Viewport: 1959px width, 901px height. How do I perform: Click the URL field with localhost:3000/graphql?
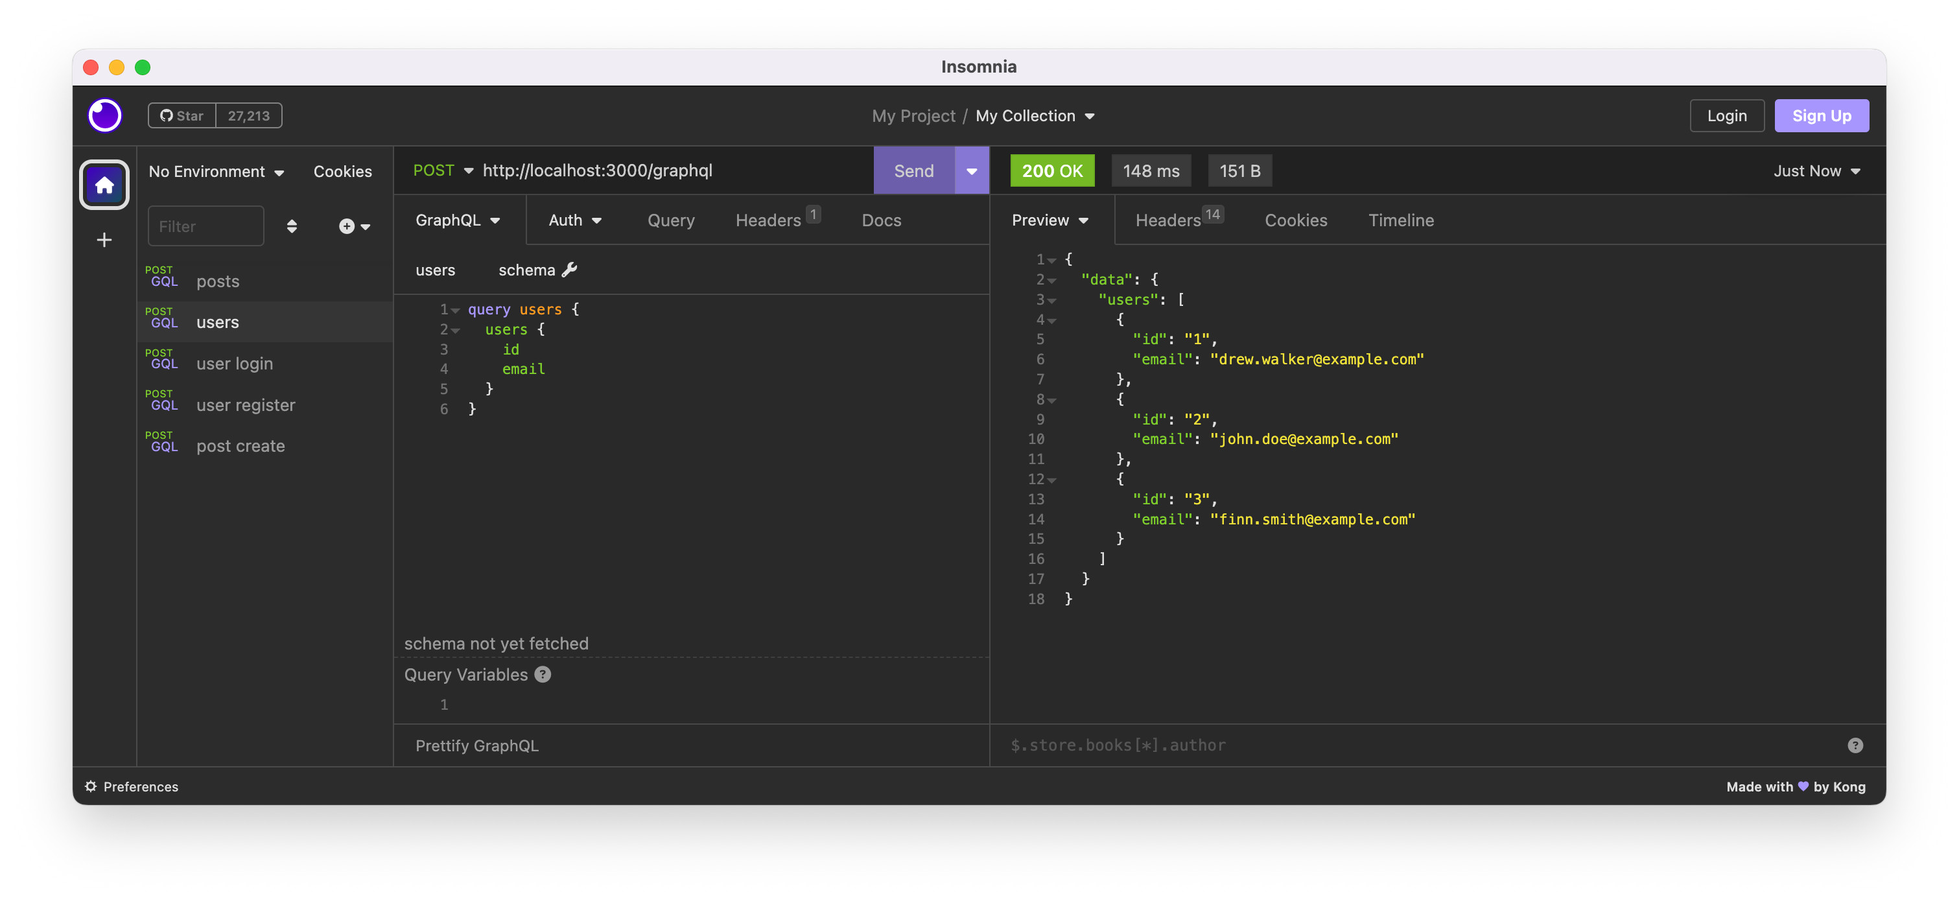(673, 170)
